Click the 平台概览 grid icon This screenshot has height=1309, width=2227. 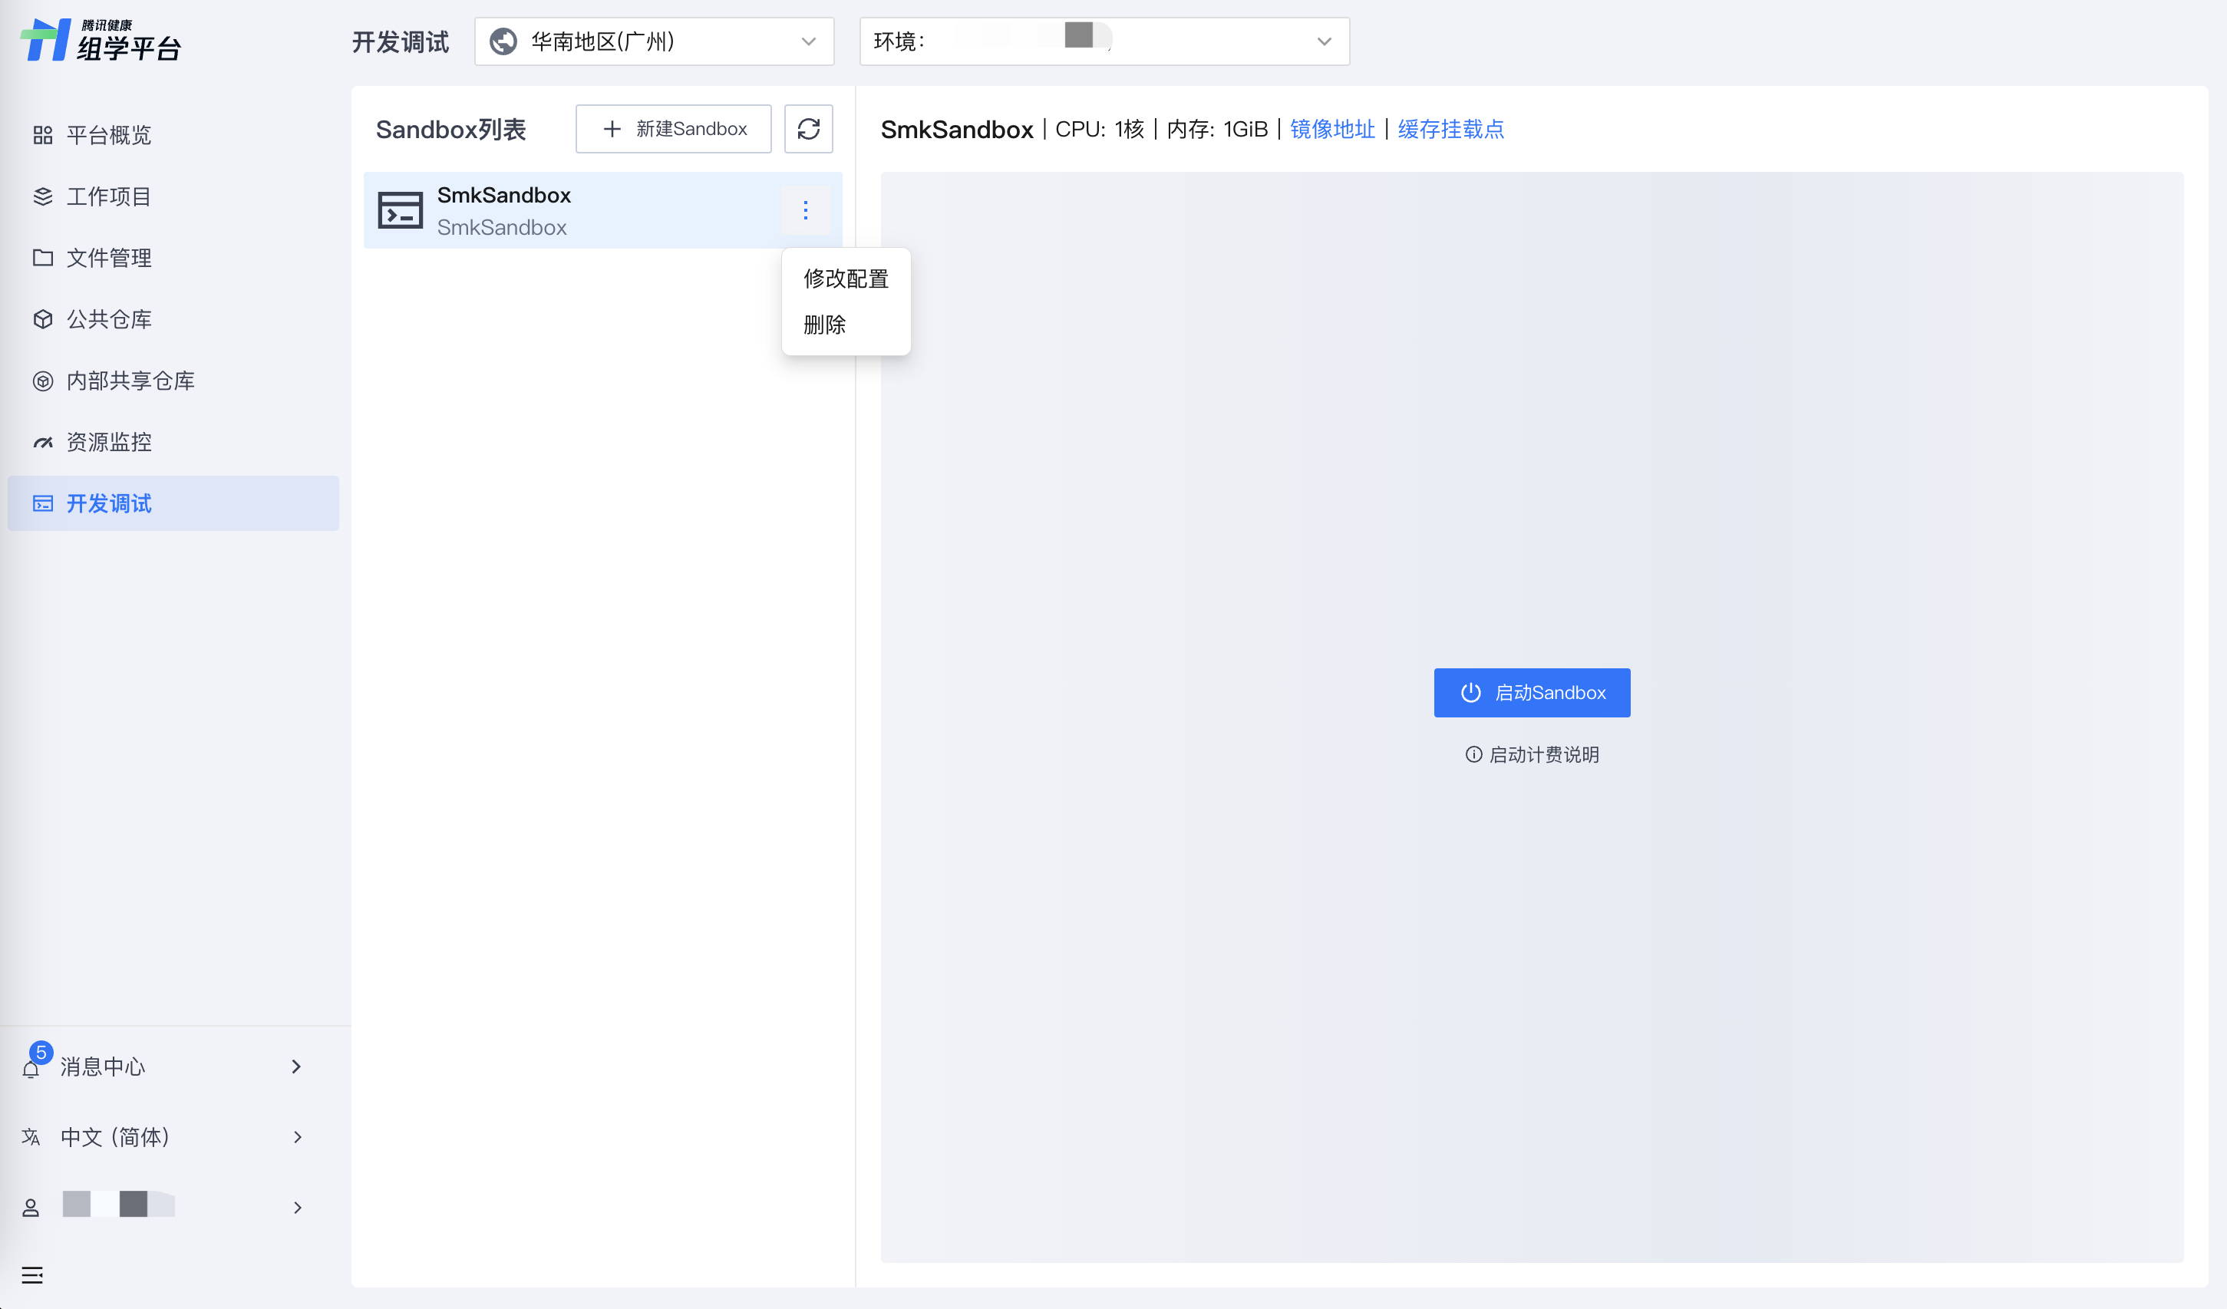click(x=42, y=135)
